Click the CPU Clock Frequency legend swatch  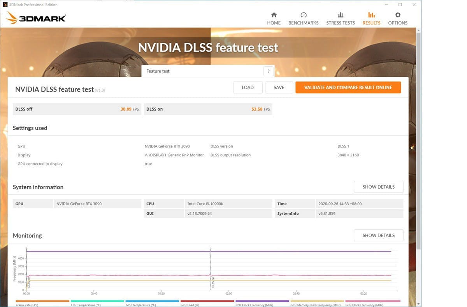pos(262,301)
